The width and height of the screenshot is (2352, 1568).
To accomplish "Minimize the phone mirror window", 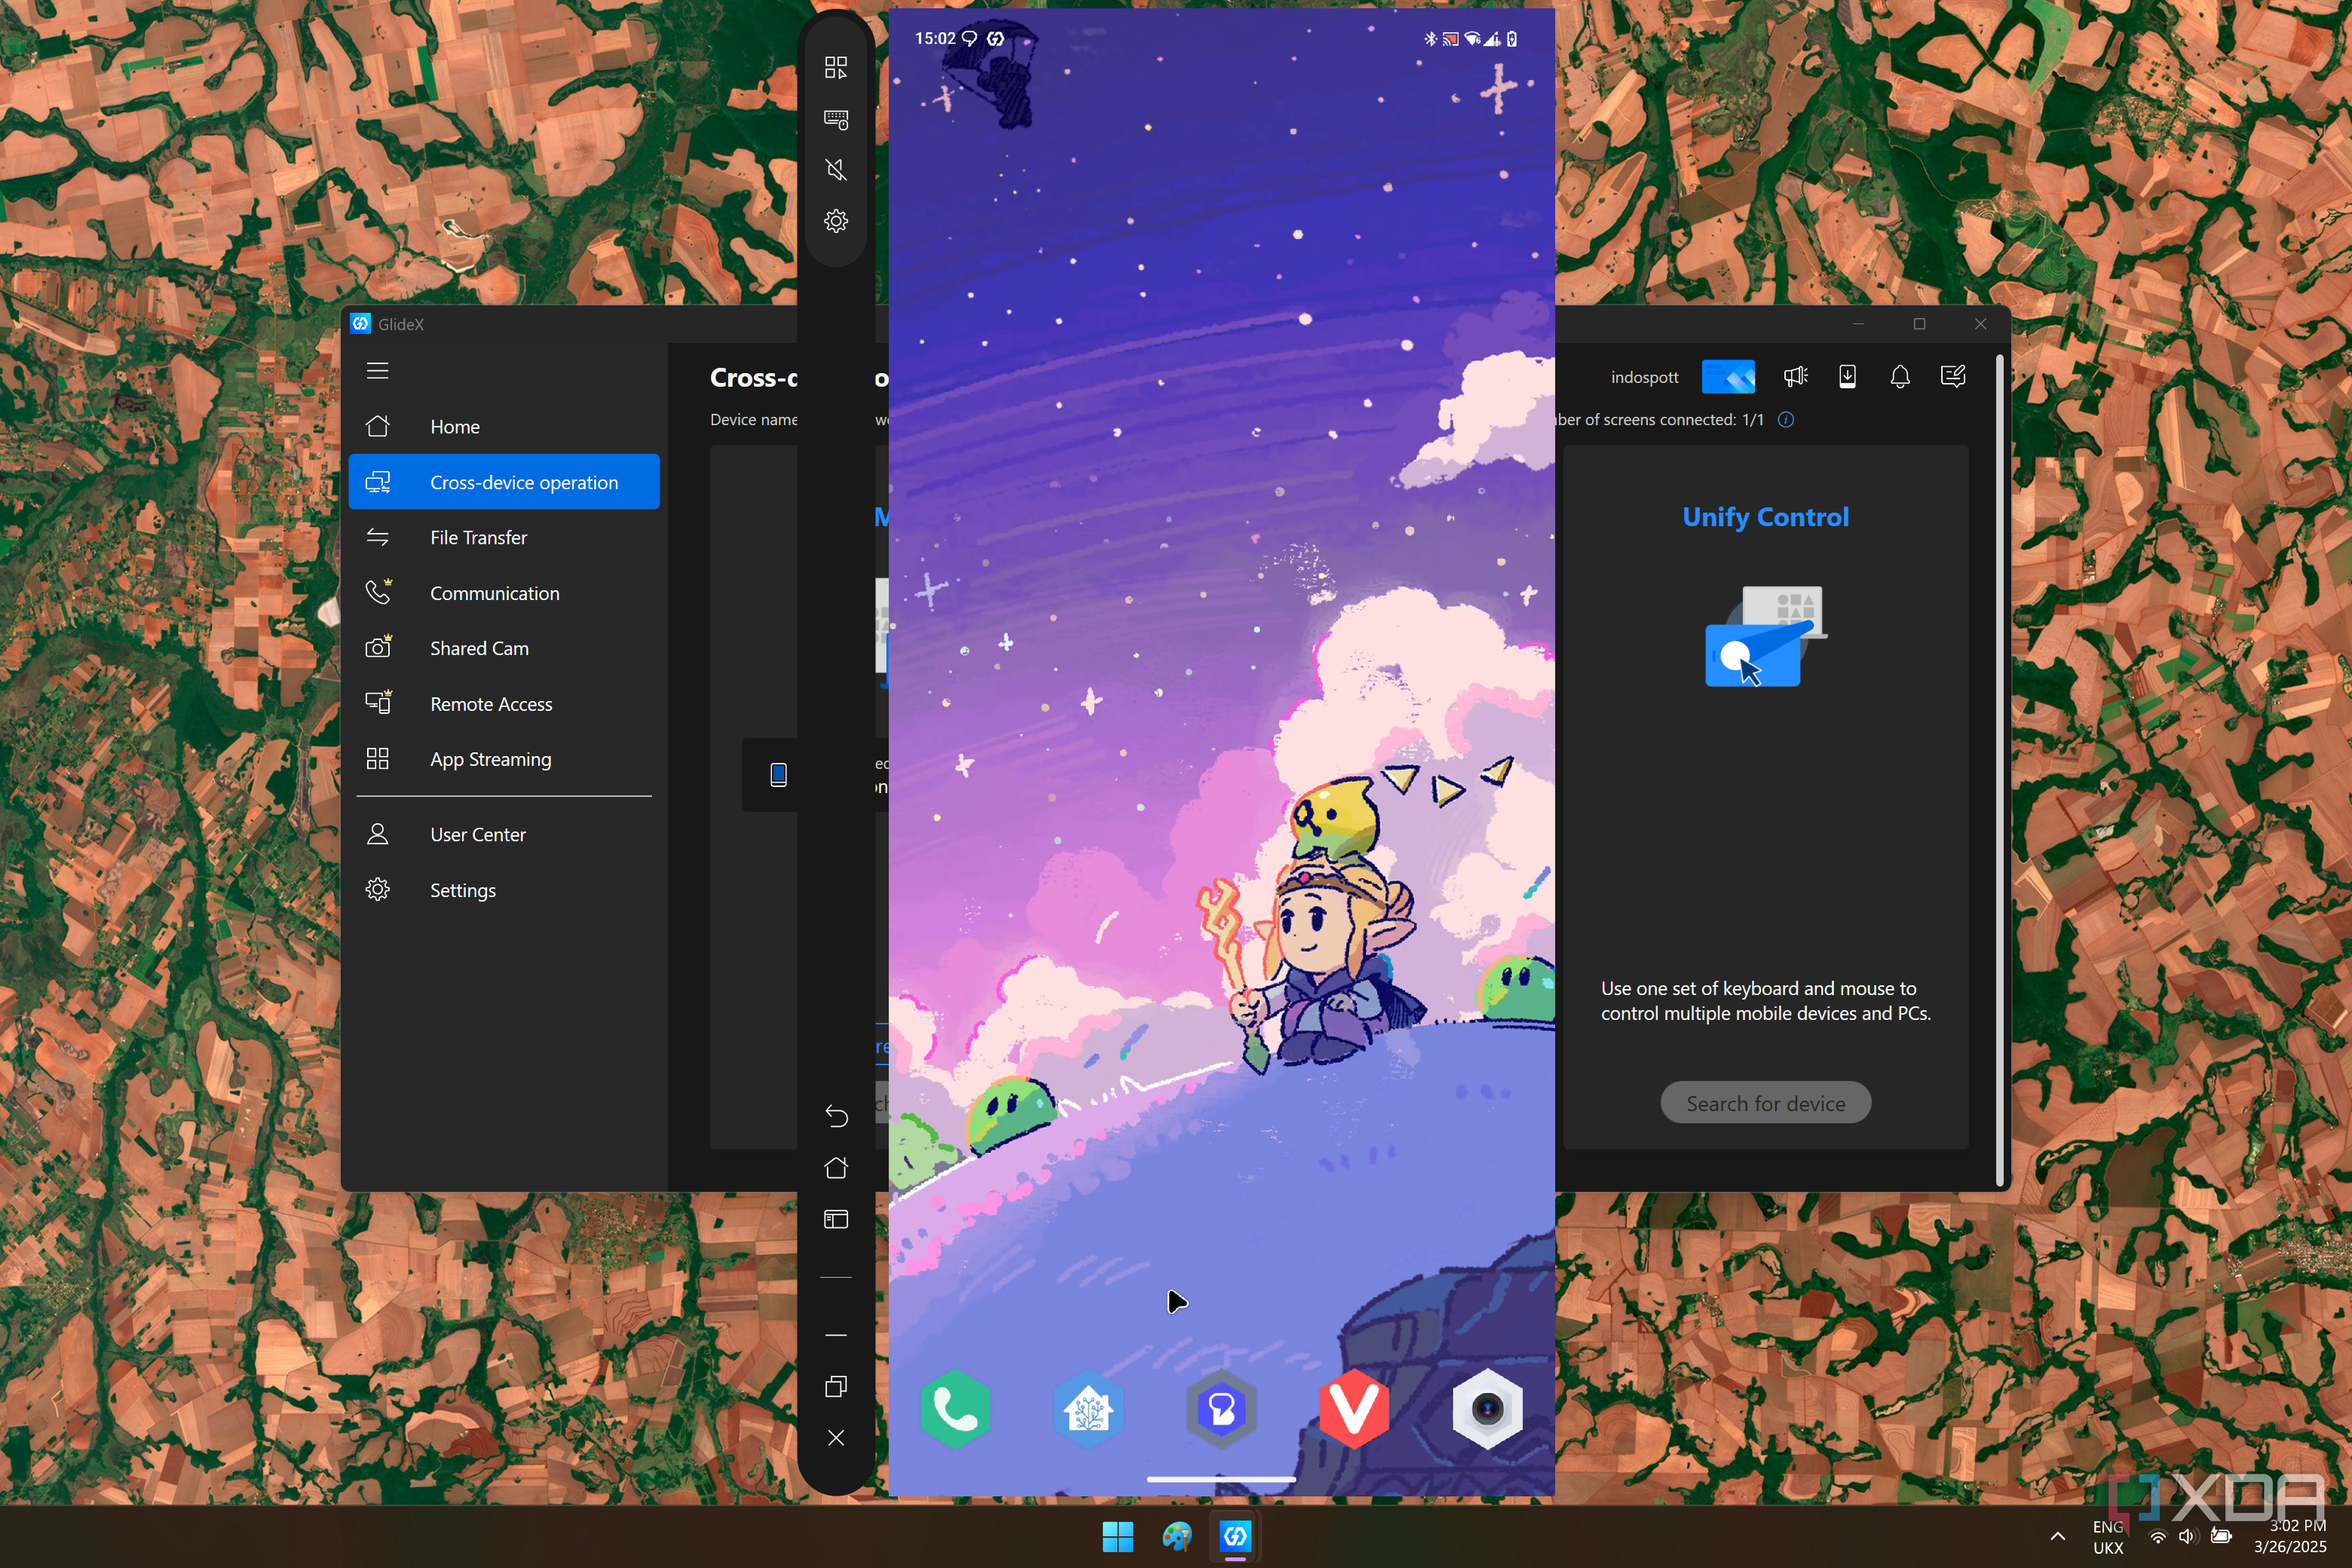I will click(x=836, y=1335).
